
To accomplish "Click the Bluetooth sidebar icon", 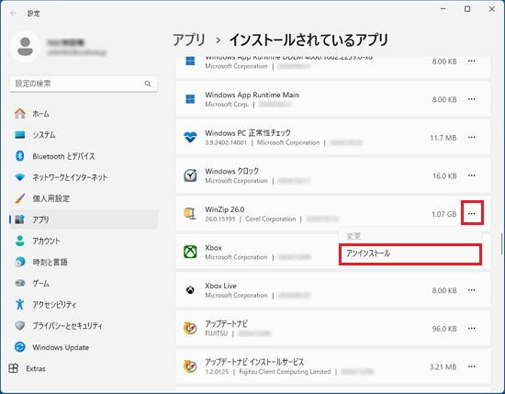I will pyautogui.click(x=20, y=156).
